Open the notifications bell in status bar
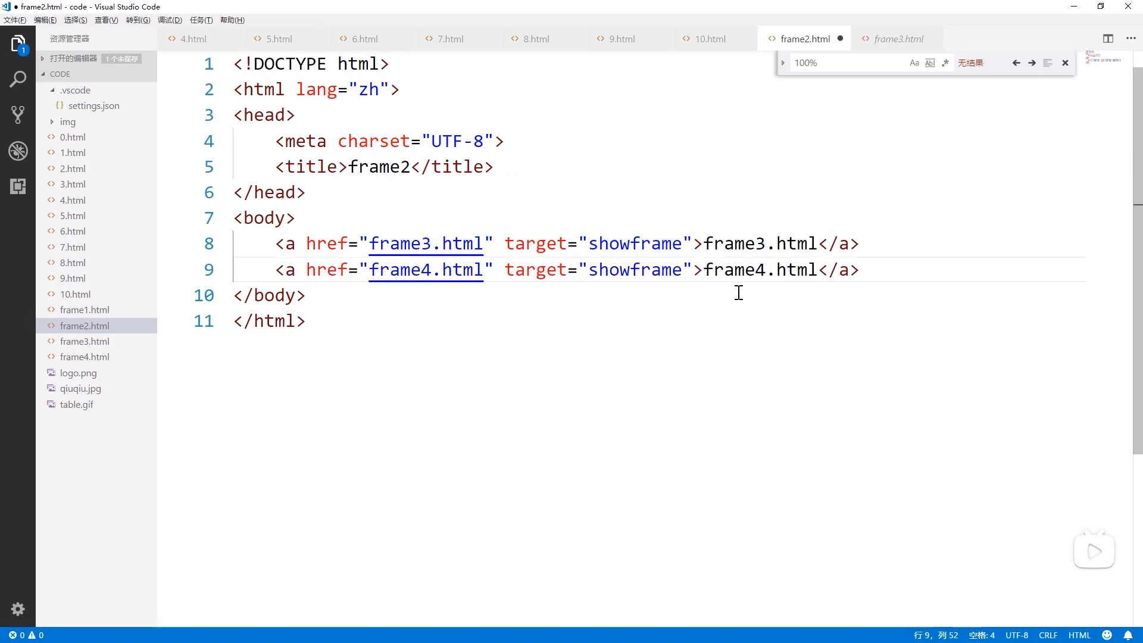 point(1128,635)
